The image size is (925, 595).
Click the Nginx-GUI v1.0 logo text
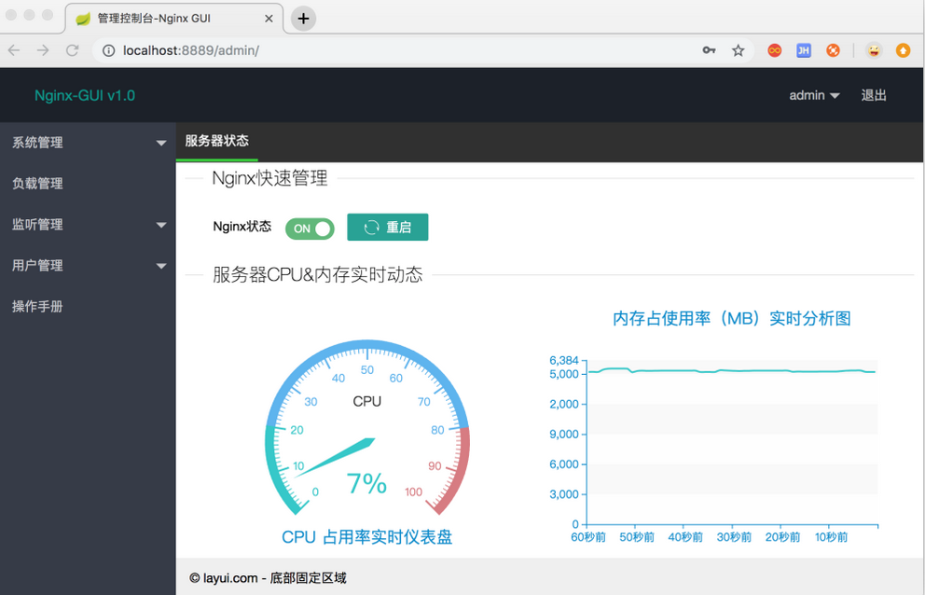coord(85,95)
